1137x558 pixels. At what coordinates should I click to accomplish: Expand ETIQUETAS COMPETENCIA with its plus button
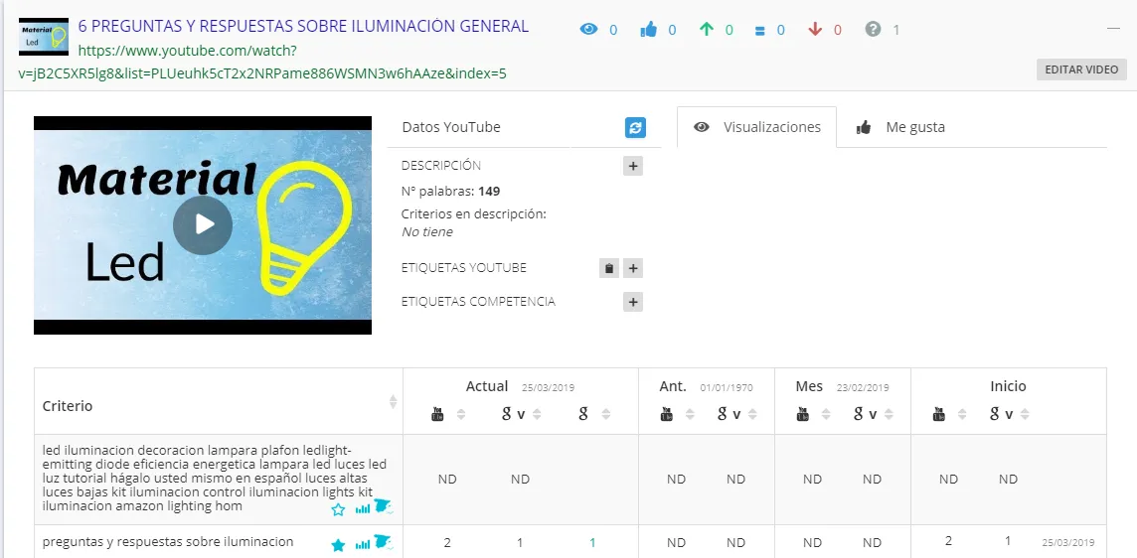pyautogui.click(x=633, y=302)
